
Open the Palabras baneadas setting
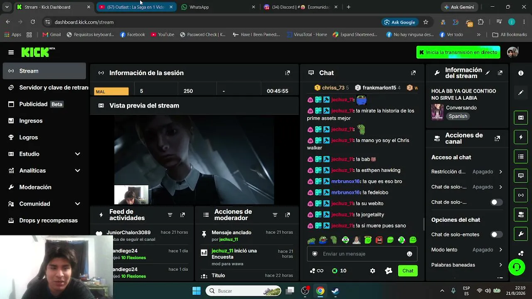[467, 265]
